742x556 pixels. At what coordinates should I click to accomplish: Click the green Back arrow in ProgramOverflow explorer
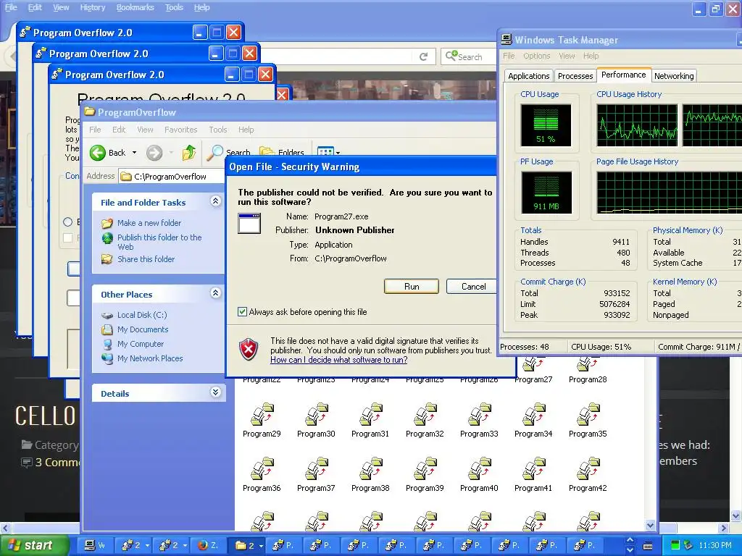(x=98, y=153)
